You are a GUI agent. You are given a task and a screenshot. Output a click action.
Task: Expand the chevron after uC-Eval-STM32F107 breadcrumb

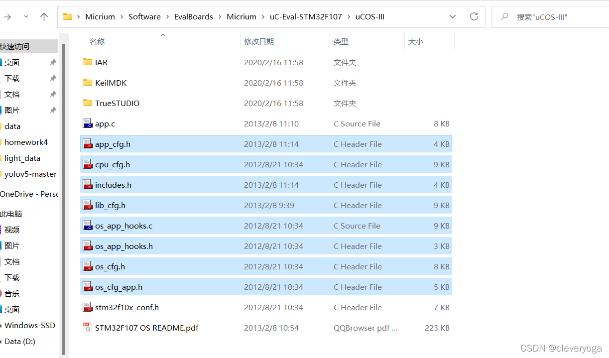(349, 16)
